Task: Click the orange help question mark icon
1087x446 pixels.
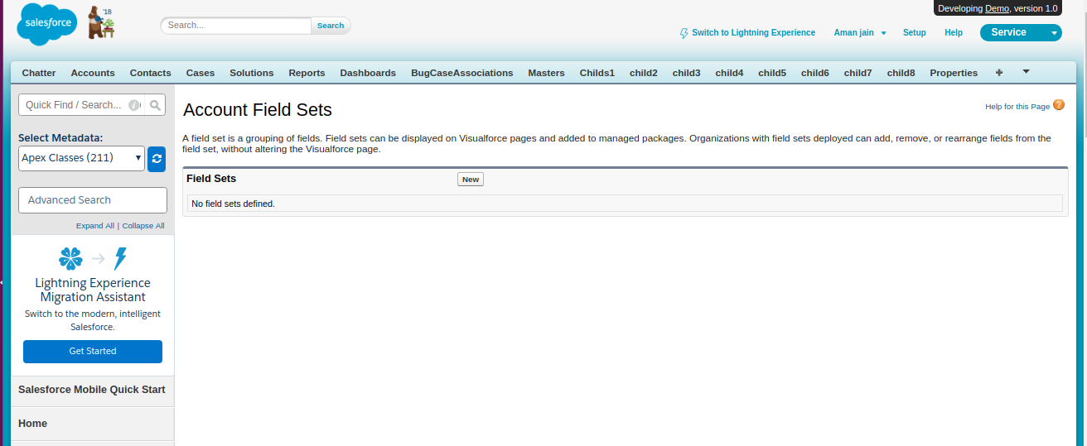Action: click(1058, 106)
